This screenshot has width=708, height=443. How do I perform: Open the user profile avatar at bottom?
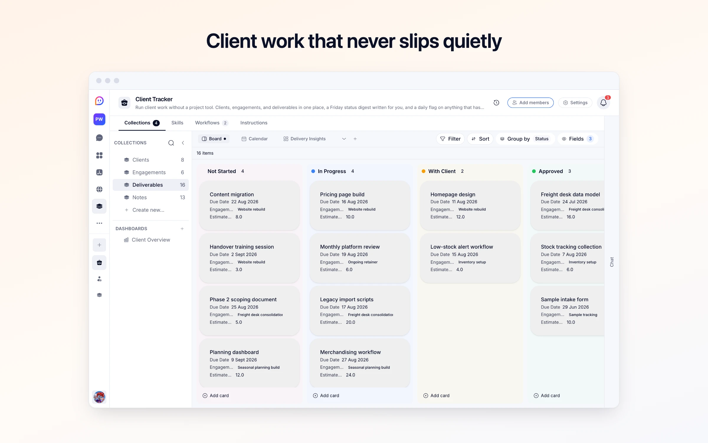[99, 397]
